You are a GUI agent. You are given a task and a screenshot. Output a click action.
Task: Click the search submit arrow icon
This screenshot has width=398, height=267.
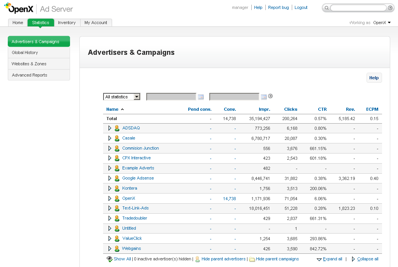[390, 8]
